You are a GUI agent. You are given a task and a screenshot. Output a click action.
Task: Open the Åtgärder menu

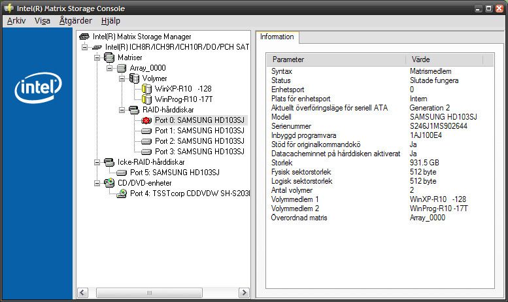coord(75,20)
